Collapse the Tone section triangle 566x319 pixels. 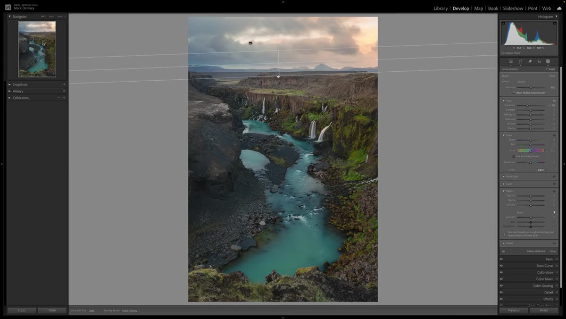point(504,101)
